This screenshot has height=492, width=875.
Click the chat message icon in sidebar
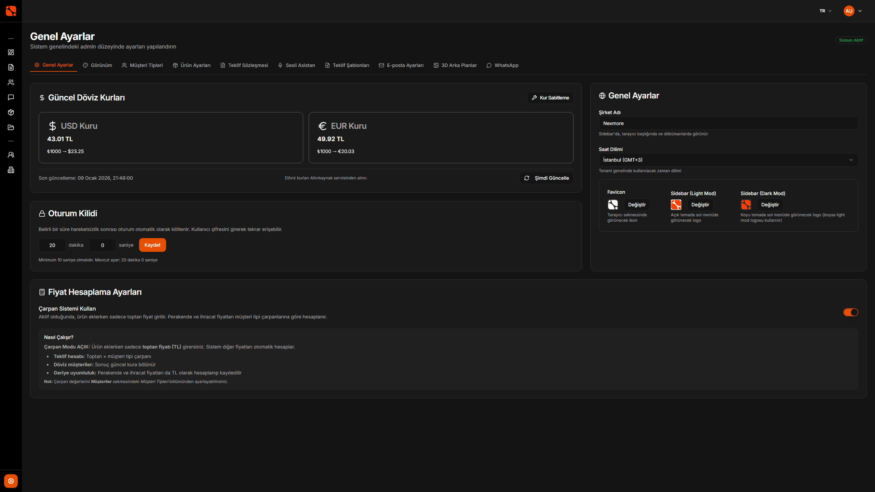coord(11,97)
